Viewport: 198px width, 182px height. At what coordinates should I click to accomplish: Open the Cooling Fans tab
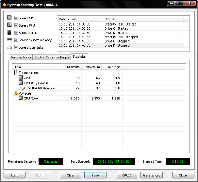pyautogui.click(x=44, y=57)
